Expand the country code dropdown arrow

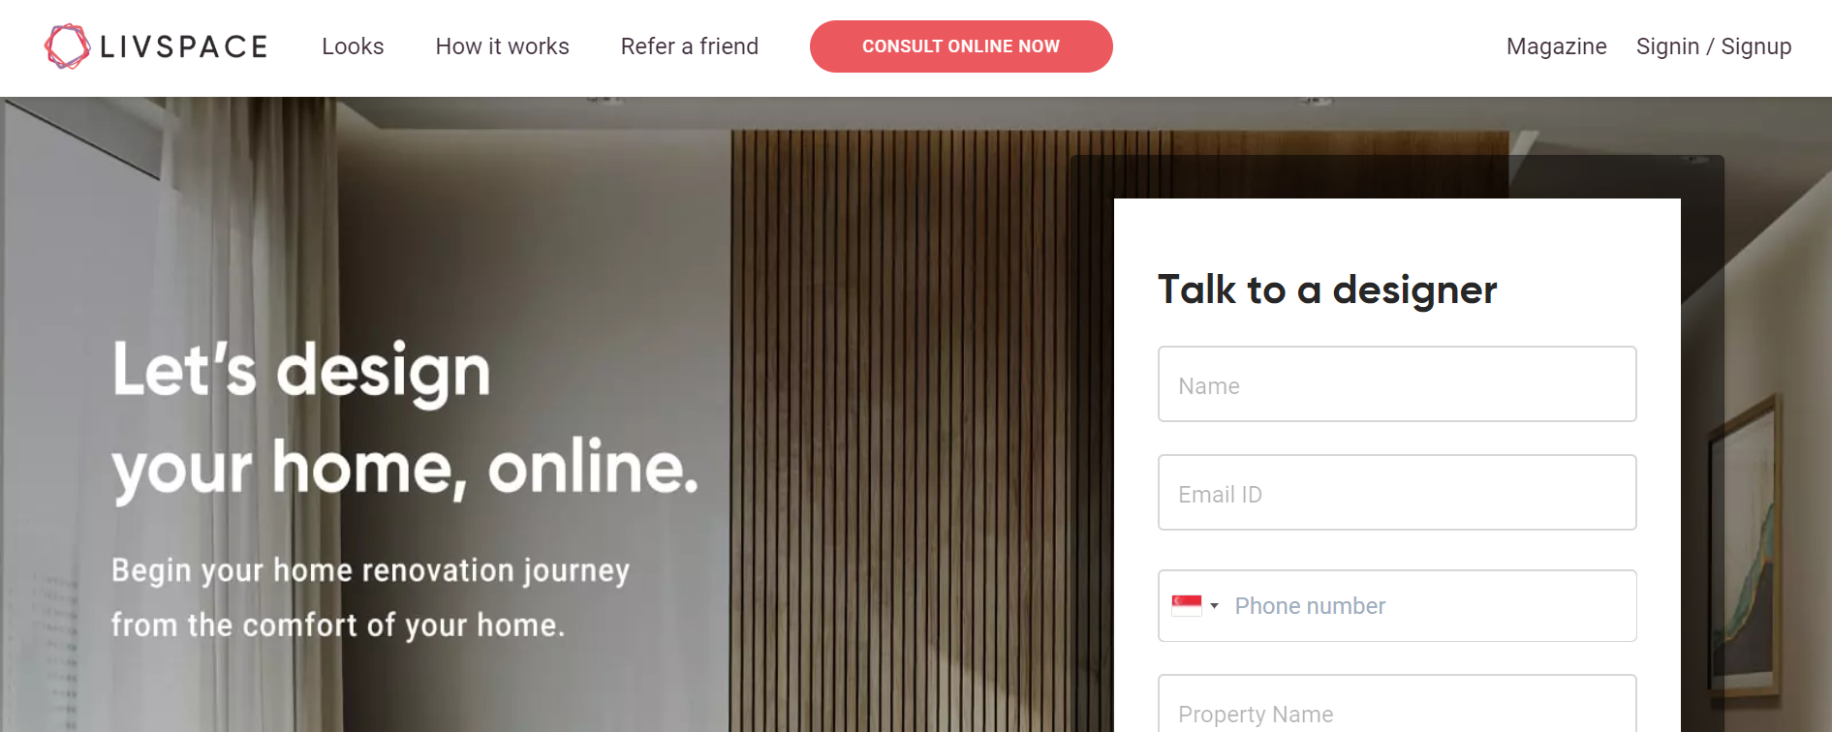[x=1214, y=606]
